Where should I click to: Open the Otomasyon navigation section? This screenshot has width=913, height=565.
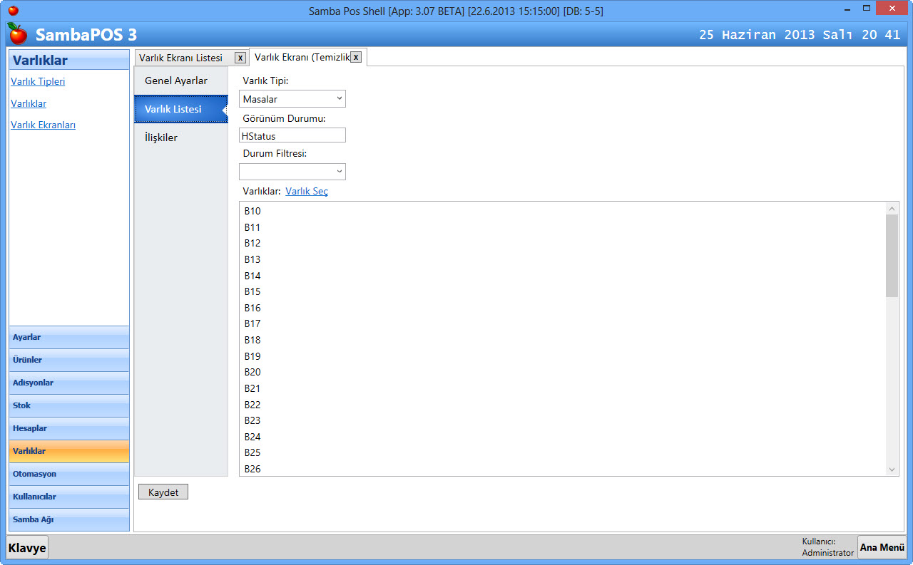click(69, 474)
